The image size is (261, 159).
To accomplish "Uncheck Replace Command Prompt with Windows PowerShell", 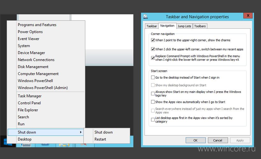I will point(153,58).
